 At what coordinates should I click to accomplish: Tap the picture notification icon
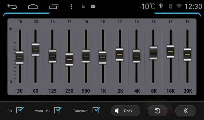pyautogui.click(x=84, y=6)
